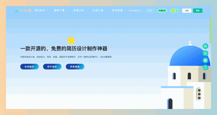Image resolution: width=217 pixels, height=115 pixels.
Task: Open the WeChat floating icon
Action: (205, 53)
